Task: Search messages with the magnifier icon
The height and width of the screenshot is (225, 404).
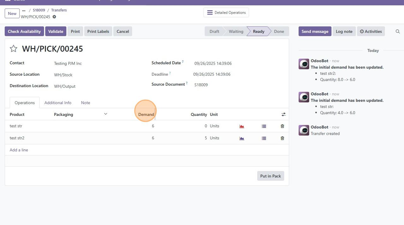Action: [397, 32]
